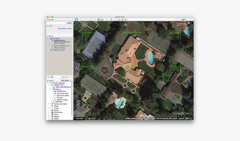This screenshot has width=240, height=141.
Task: Enable the Borders and Labels layer
Action: [x=51, y=104]
